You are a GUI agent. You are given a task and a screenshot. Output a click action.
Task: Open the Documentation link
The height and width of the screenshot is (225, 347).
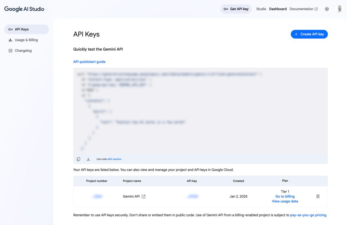click(x=301, y=9)
